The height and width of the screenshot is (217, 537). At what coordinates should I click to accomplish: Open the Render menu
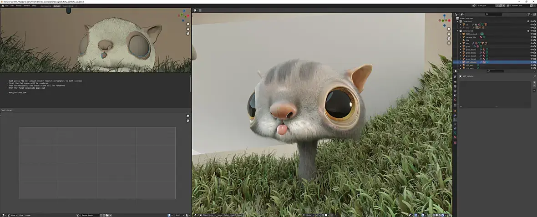19,6
